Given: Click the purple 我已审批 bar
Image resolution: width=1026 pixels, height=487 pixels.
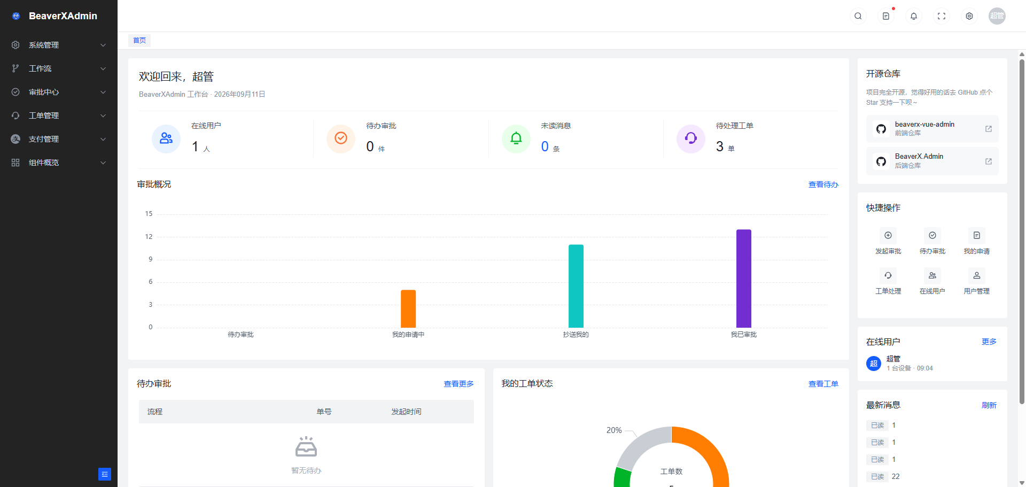Looking at the screenshot, I should pyautogui.click(x=744, y=279).
